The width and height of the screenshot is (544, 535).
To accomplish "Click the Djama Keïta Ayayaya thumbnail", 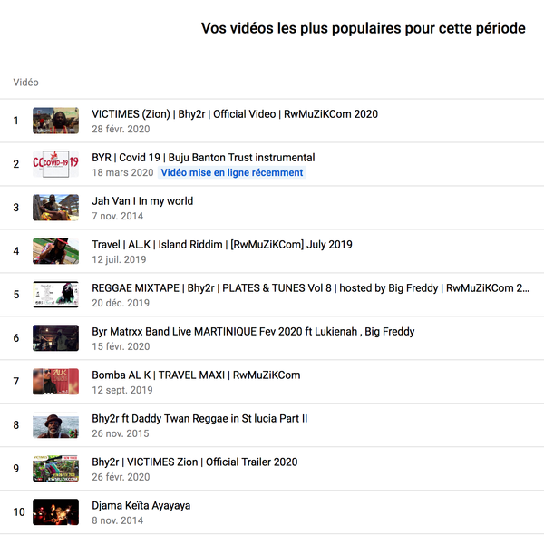I will [x=55, y=512].
